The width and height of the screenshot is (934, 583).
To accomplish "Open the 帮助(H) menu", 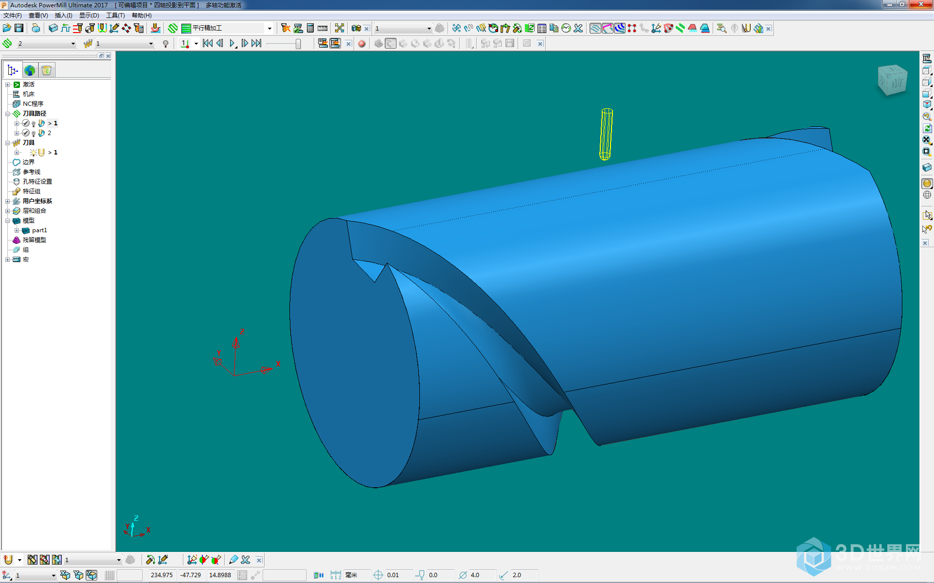I will pyautogui.click(x=142, y=16).
